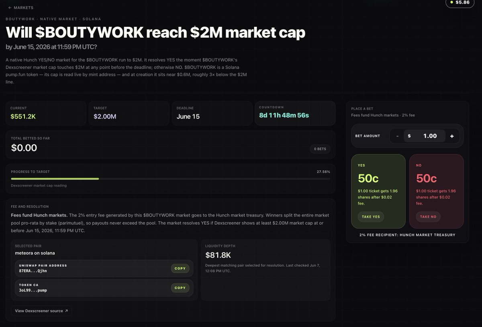Screen dimensions: 482x327
Task: Click the target value $2.00M
Action: (x=105, y=117)
